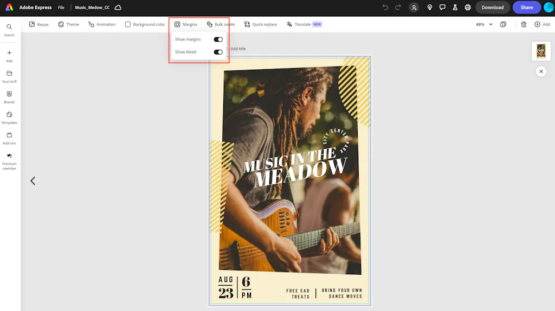The width and height of the screenshot is (555, 311).
Task: Click the Download button
Action: 492,8
